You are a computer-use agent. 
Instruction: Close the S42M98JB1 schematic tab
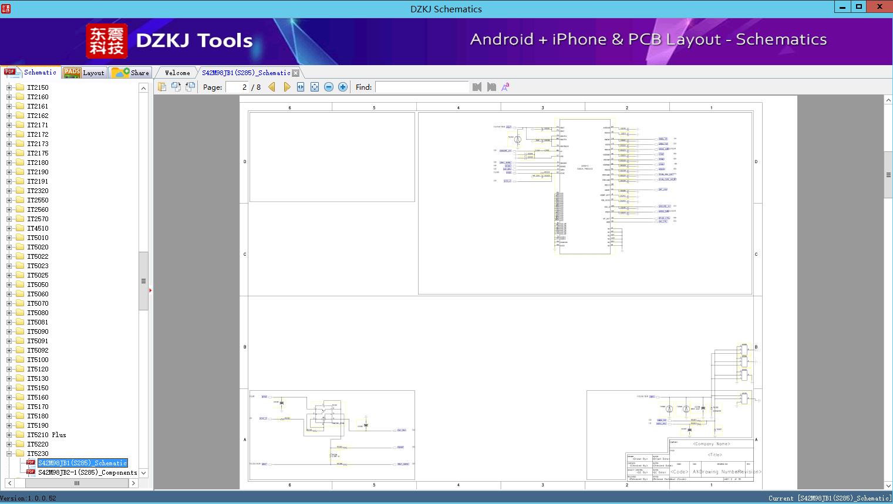[x=296, y=73]
